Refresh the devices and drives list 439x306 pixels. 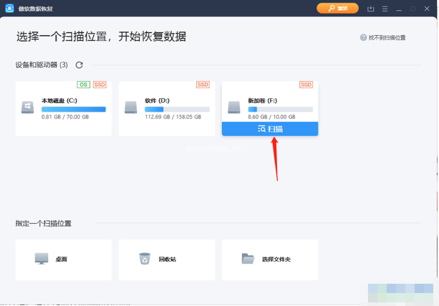tap(79, 65)
